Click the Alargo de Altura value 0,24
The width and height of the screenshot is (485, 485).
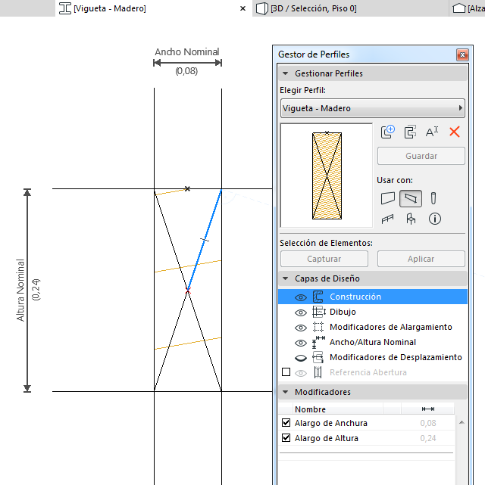428,438
